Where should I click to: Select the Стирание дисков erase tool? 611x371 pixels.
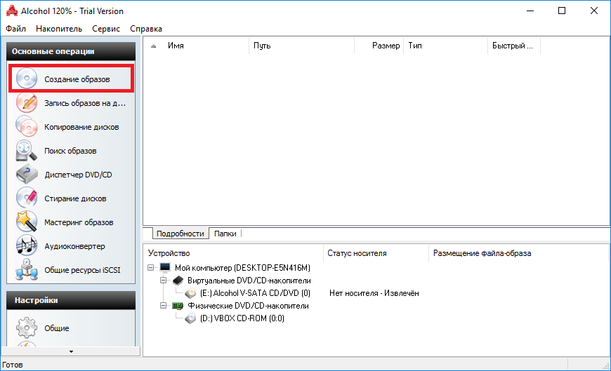point(75,198)
